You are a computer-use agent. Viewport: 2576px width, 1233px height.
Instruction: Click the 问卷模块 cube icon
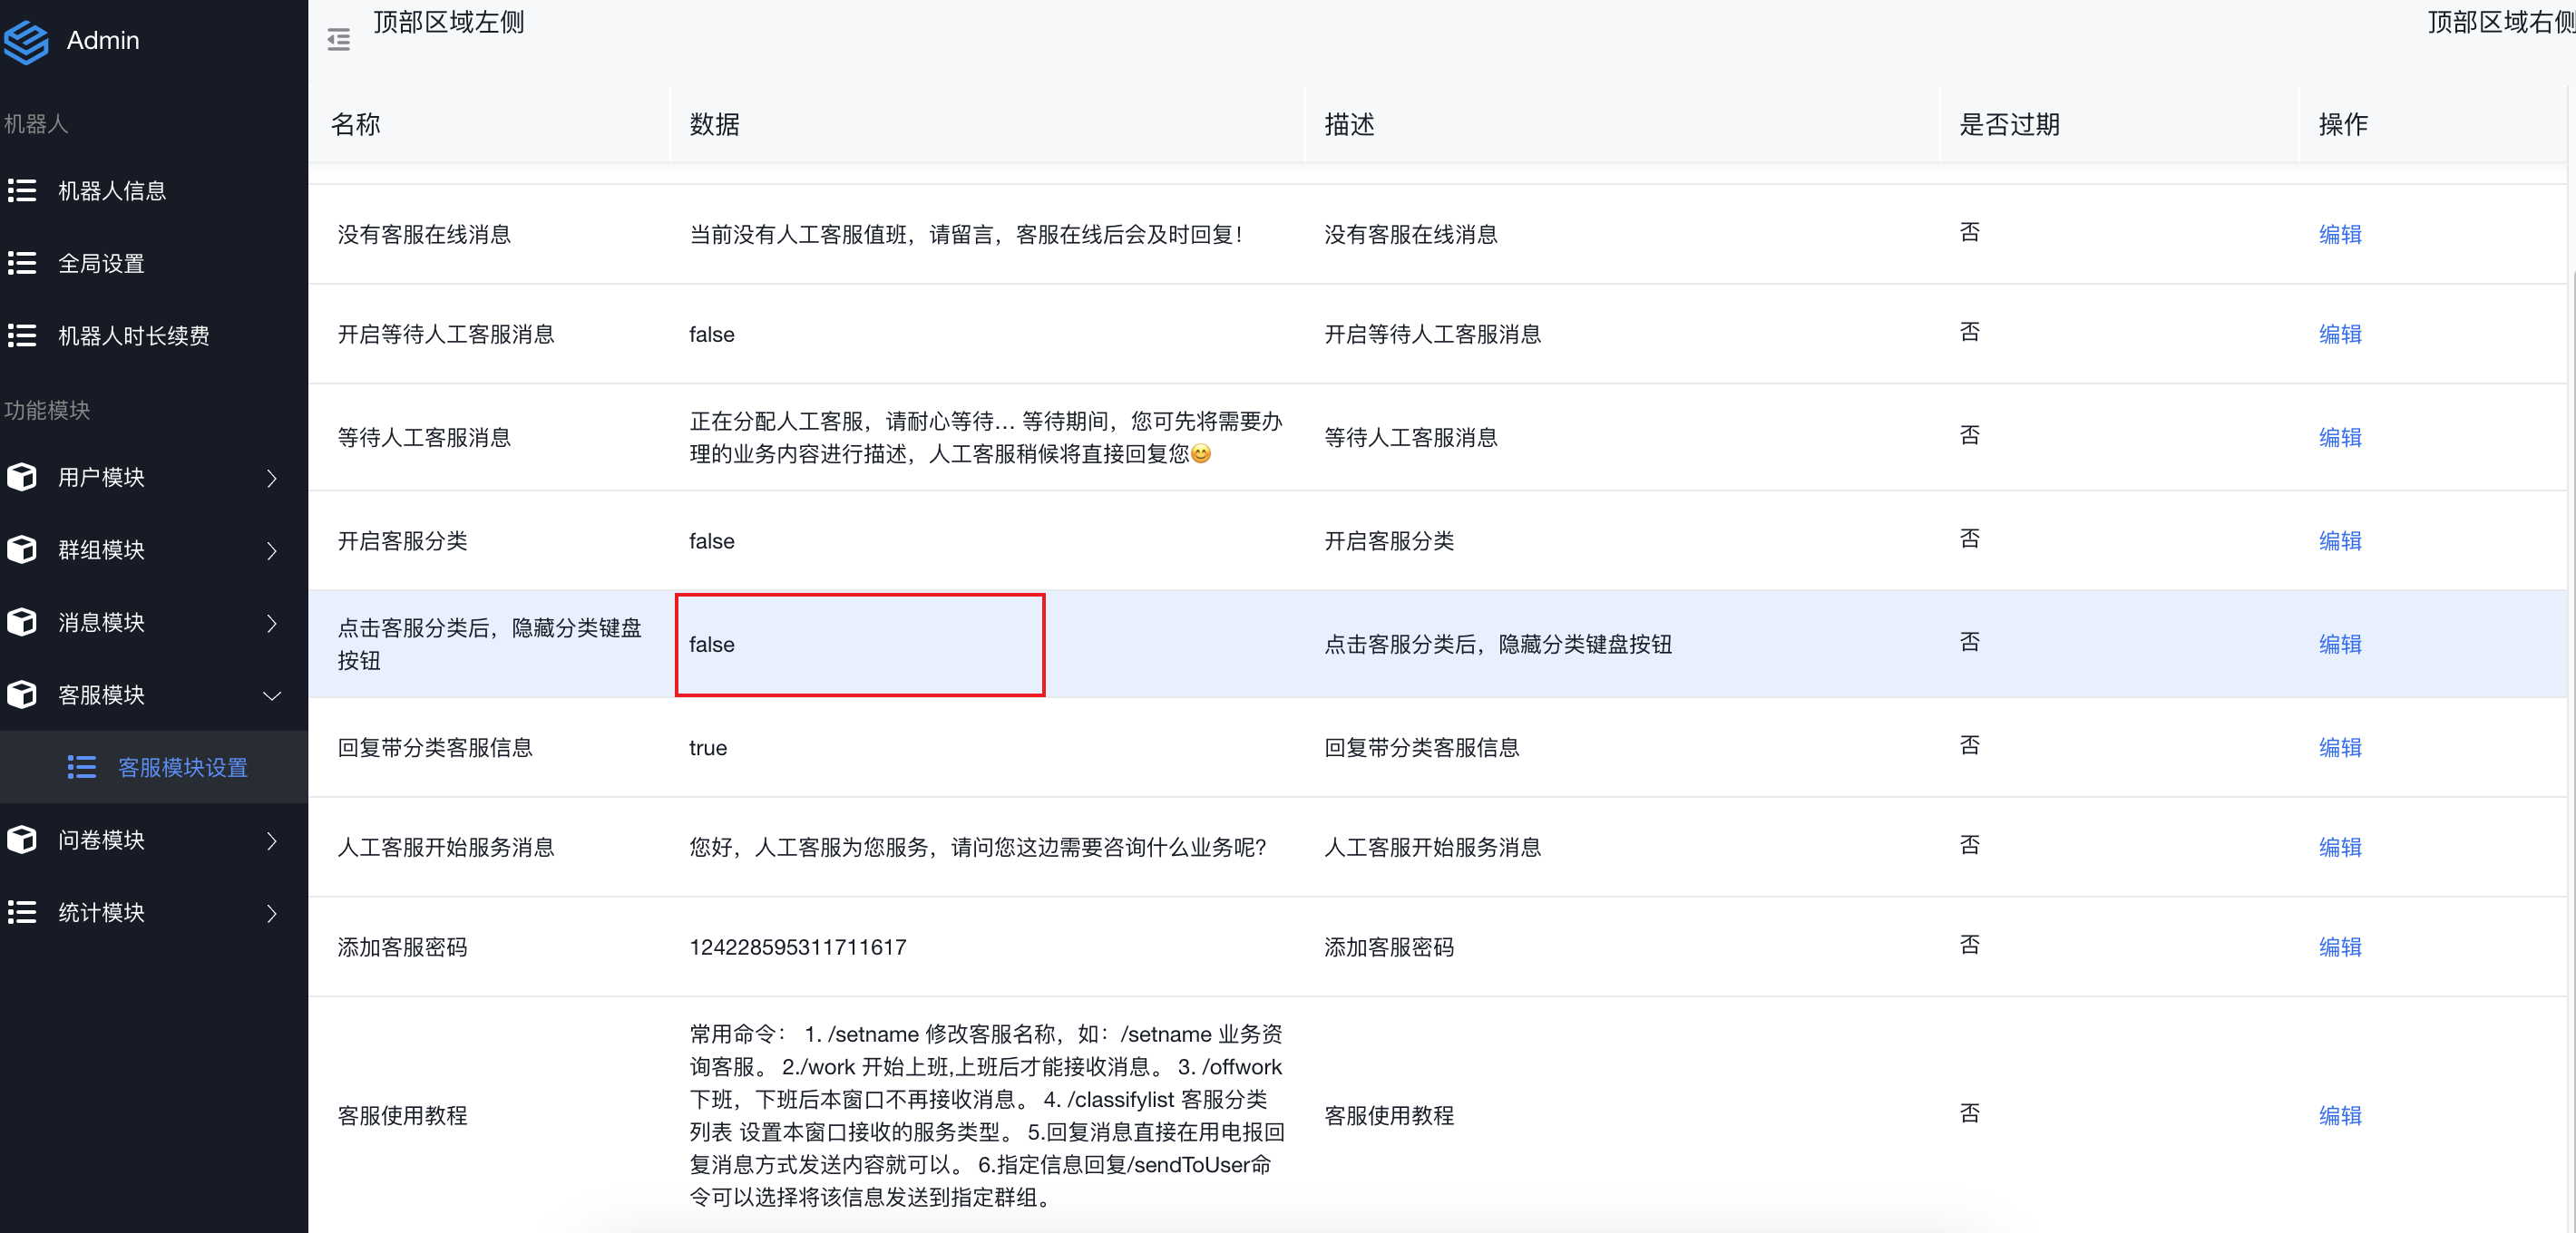(x=22, y=840)
